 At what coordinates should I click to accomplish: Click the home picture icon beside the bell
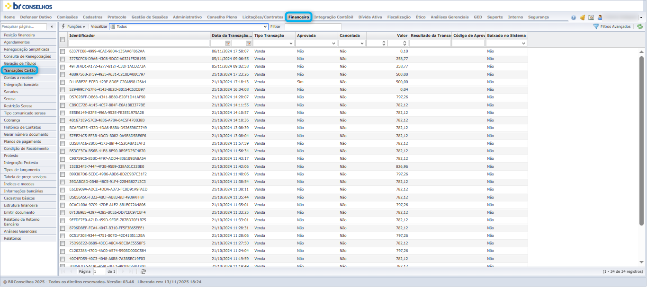pyautogui.click(x=591, y=17)
